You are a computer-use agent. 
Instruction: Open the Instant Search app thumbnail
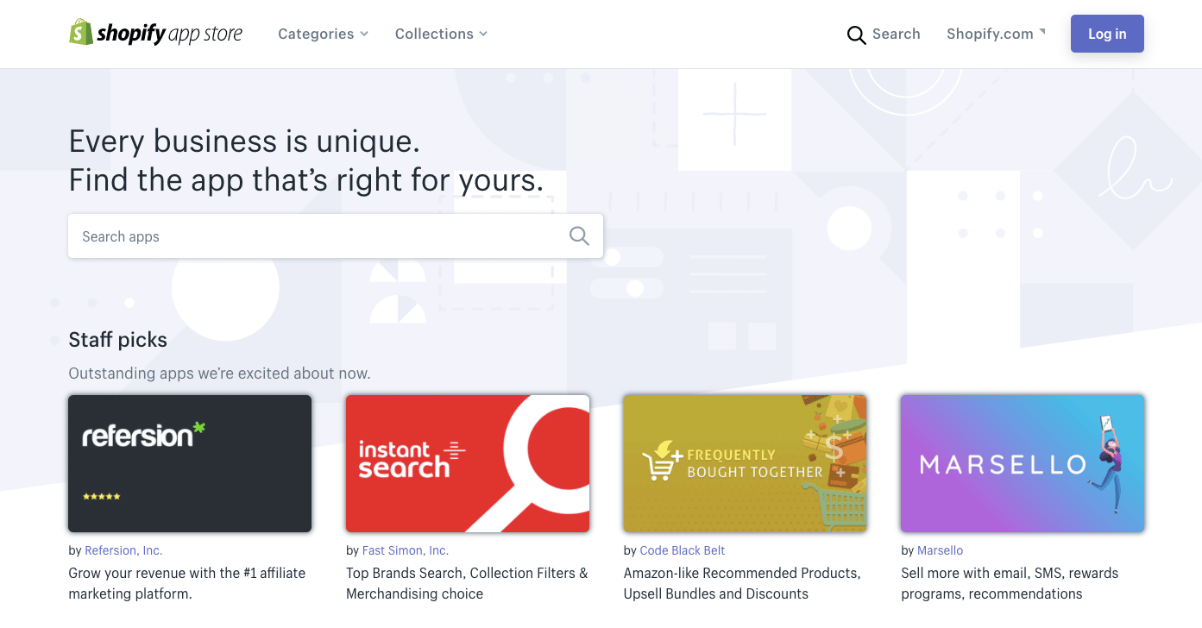click(468, 463)
